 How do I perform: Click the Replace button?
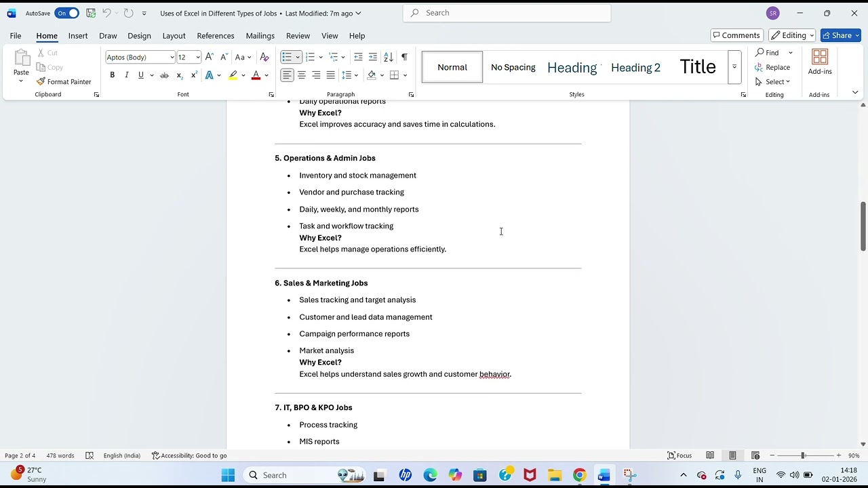[x=772, y=67]
